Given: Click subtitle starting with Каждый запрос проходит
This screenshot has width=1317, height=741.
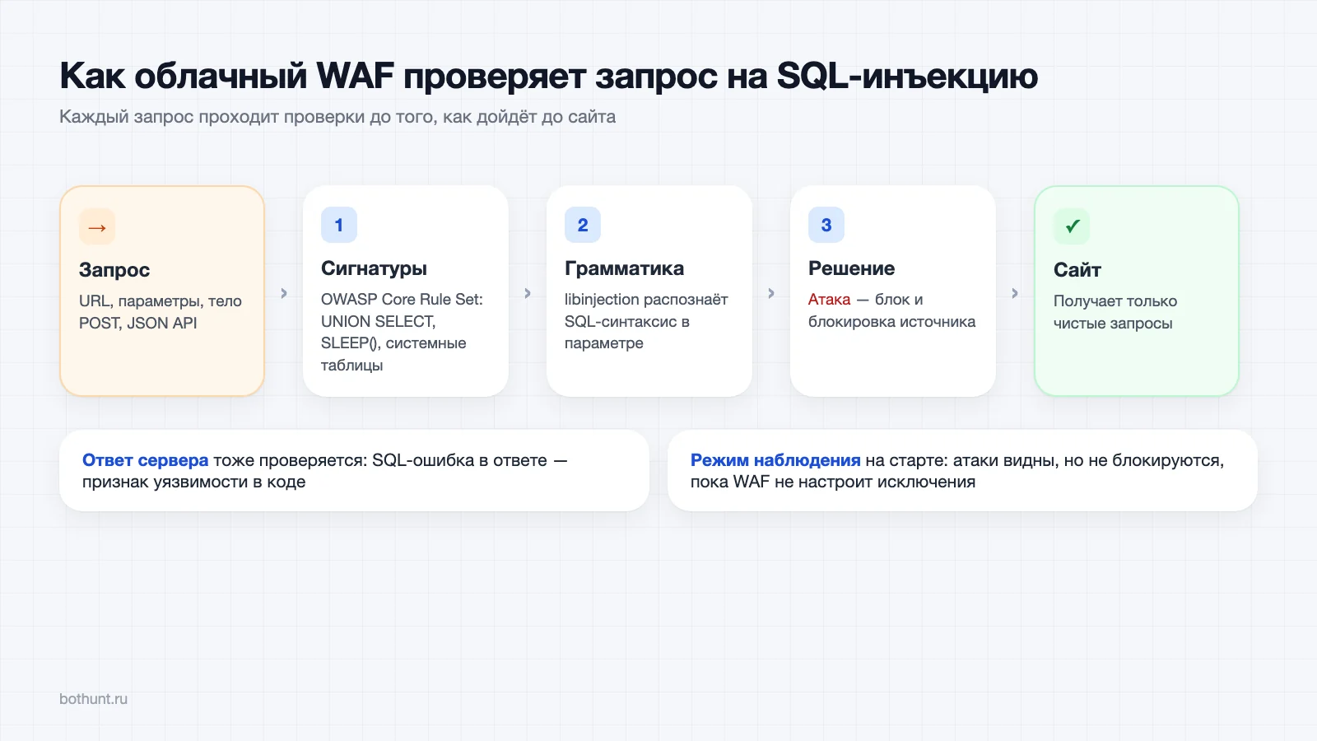Looking at the screenshot, I should [x=337, y=117].
